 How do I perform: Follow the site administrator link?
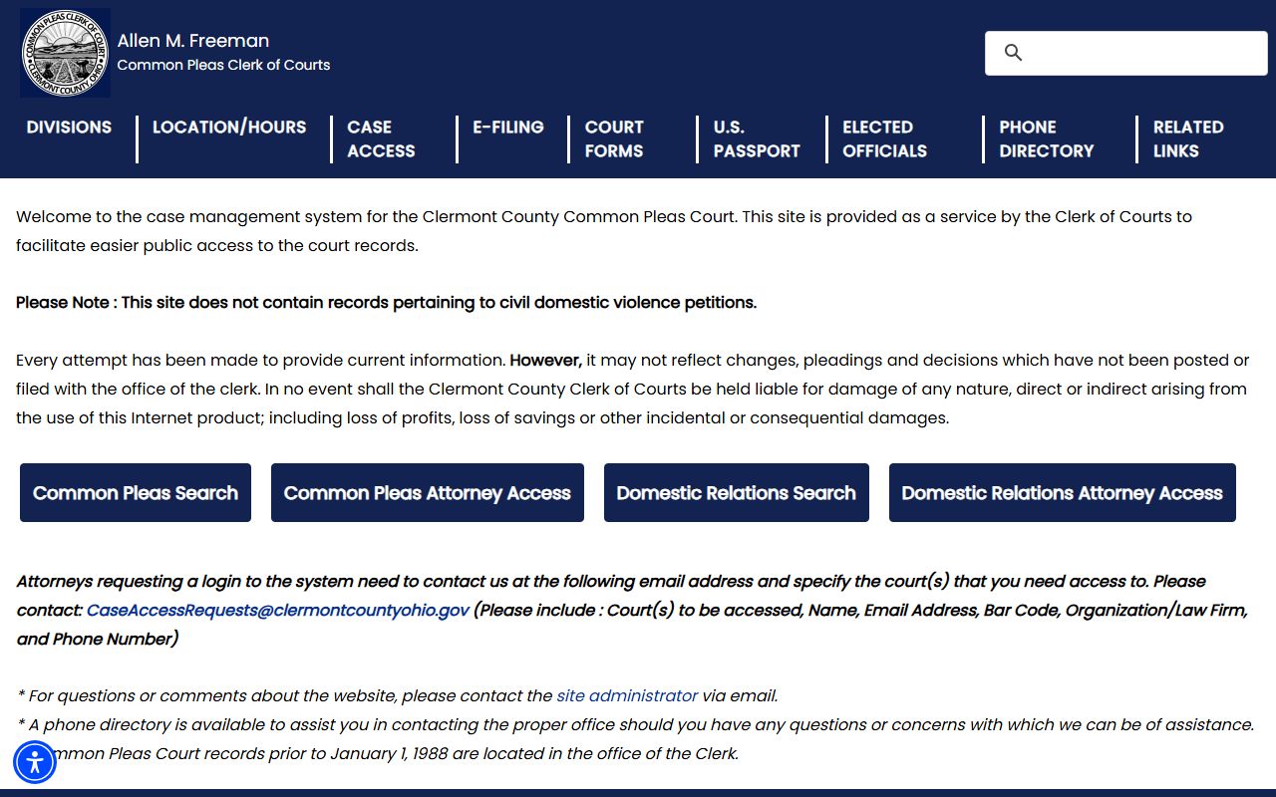[x=627, y=695]
